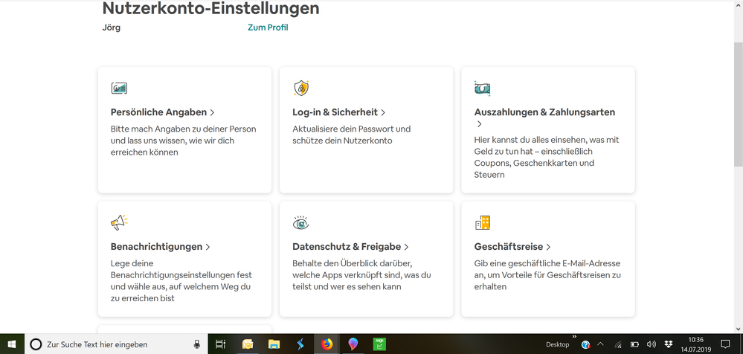Click the volume speaker tray icon

pyautogui.click(x=652, y=344)
